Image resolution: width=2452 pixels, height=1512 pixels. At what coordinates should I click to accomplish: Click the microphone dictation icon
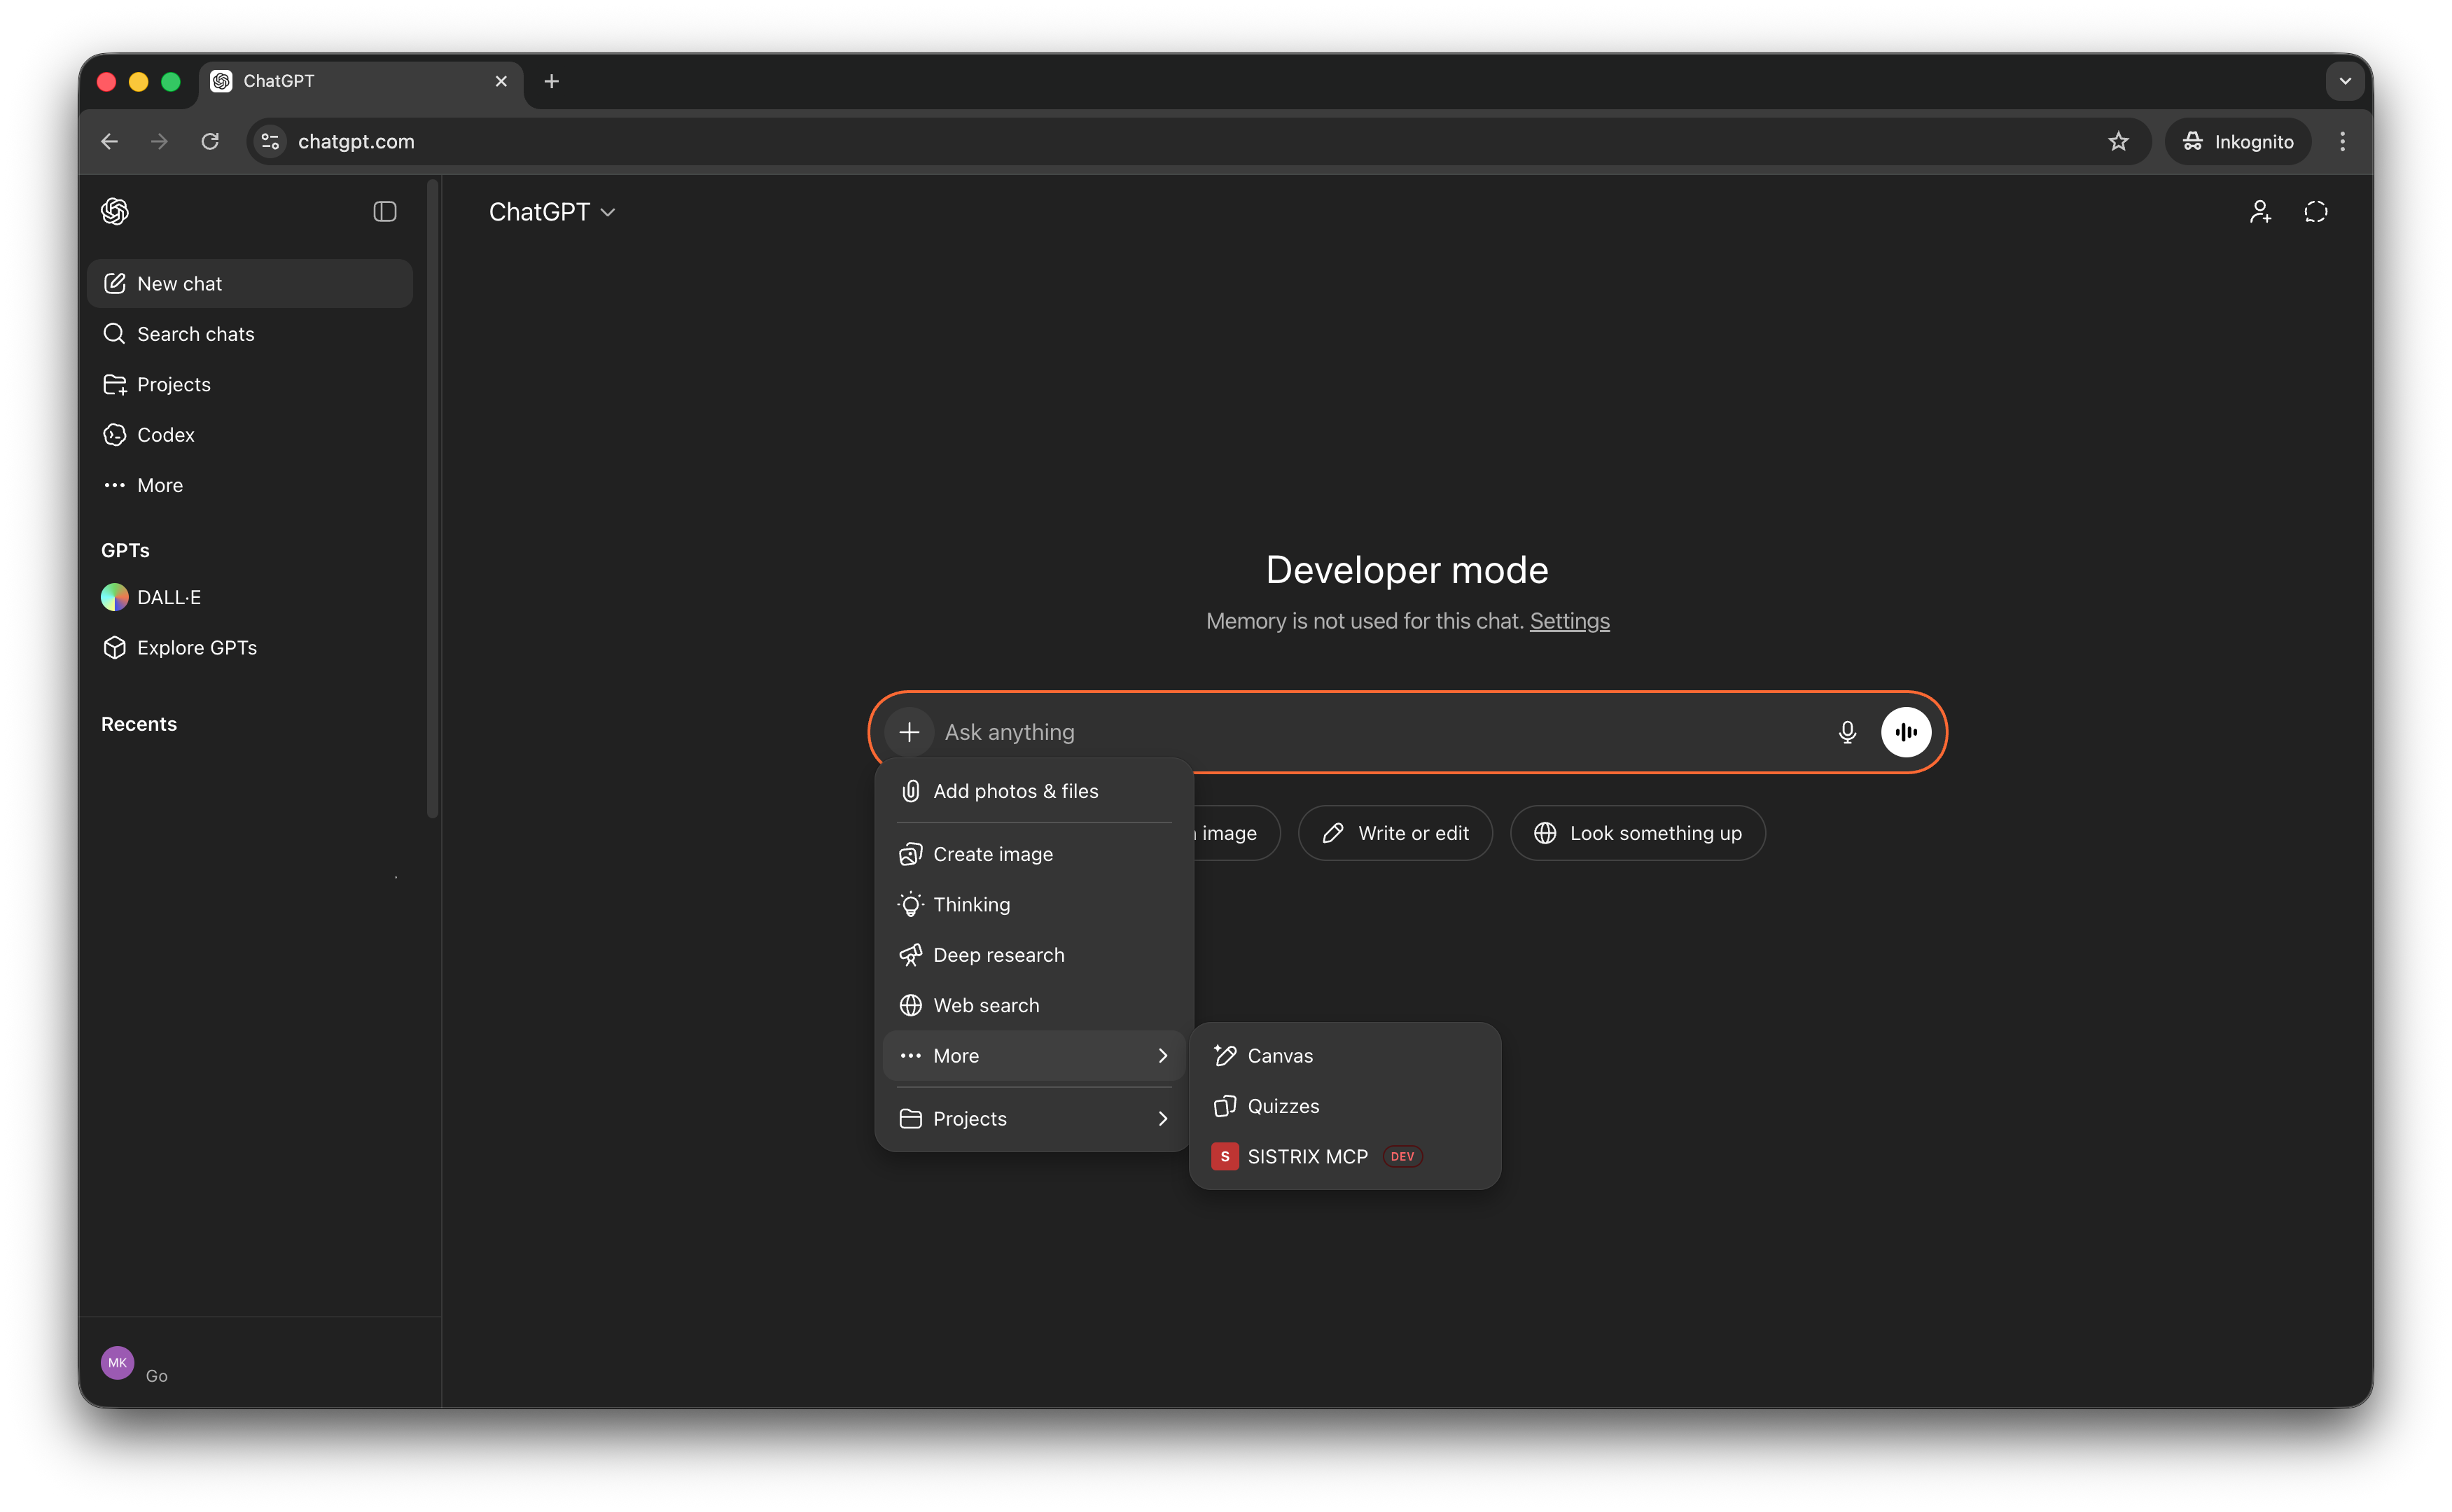(x=1846, y=732)
